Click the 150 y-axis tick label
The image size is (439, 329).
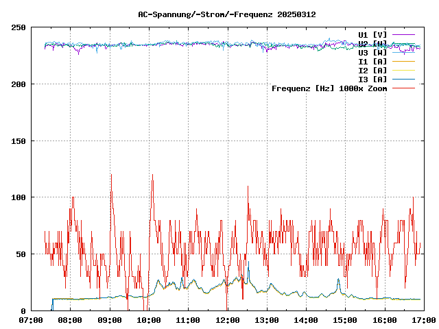pos(19,141)
